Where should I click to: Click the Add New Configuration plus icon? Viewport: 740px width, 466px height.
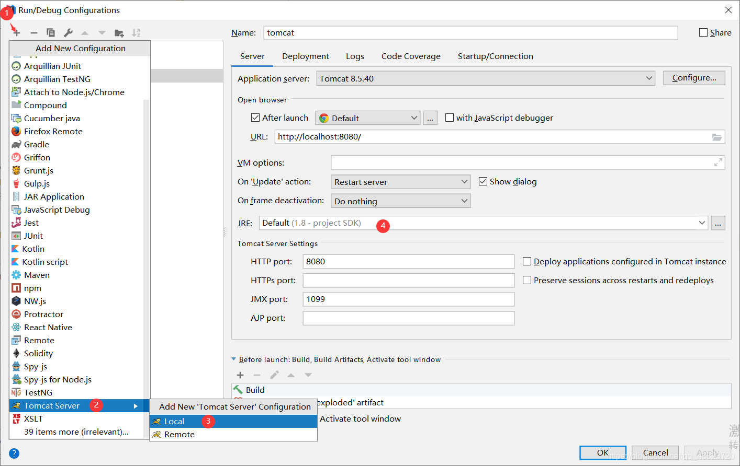pyautogui.click(x=17, y=33)
